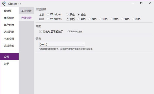Click the *下次启动时生效 note text
This screenshot has width=154, height=94.
[75, 32]
